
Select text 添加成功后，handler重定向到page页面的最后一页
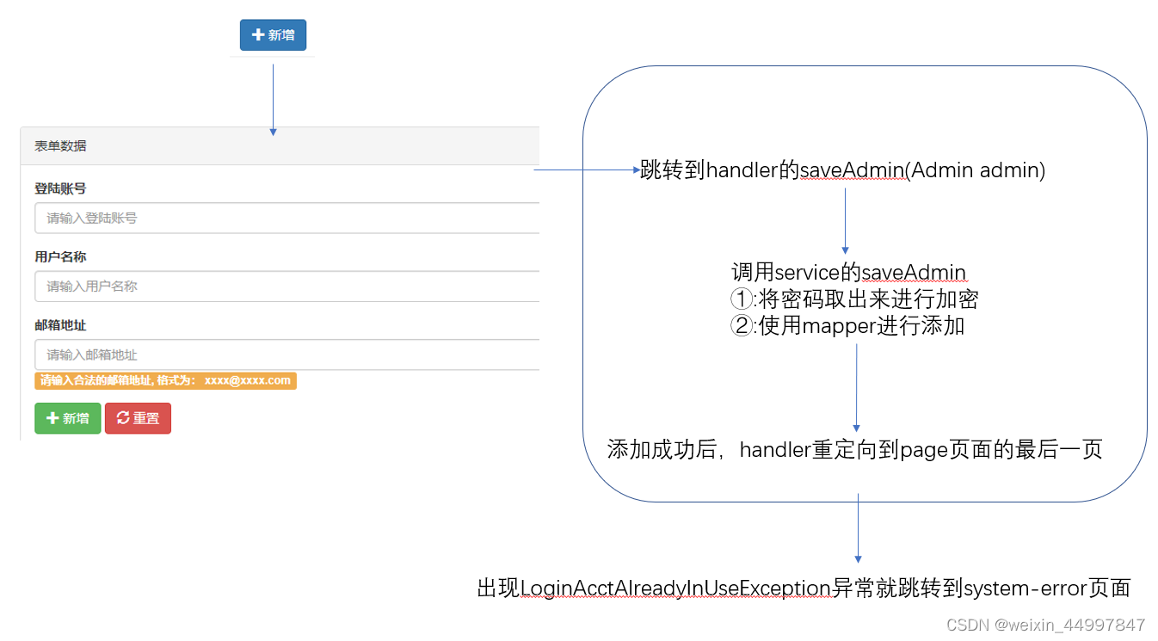click(855, 449)
